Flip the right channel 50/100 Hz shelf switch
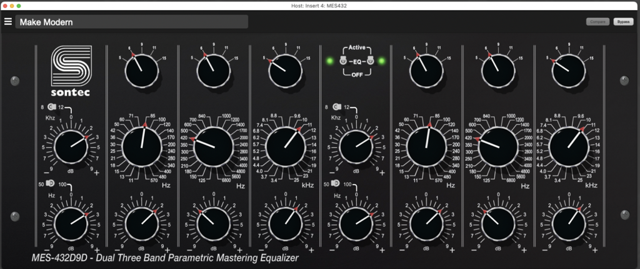Image resolution: width=640 pixels, height=269 pixels. point(335,184)
